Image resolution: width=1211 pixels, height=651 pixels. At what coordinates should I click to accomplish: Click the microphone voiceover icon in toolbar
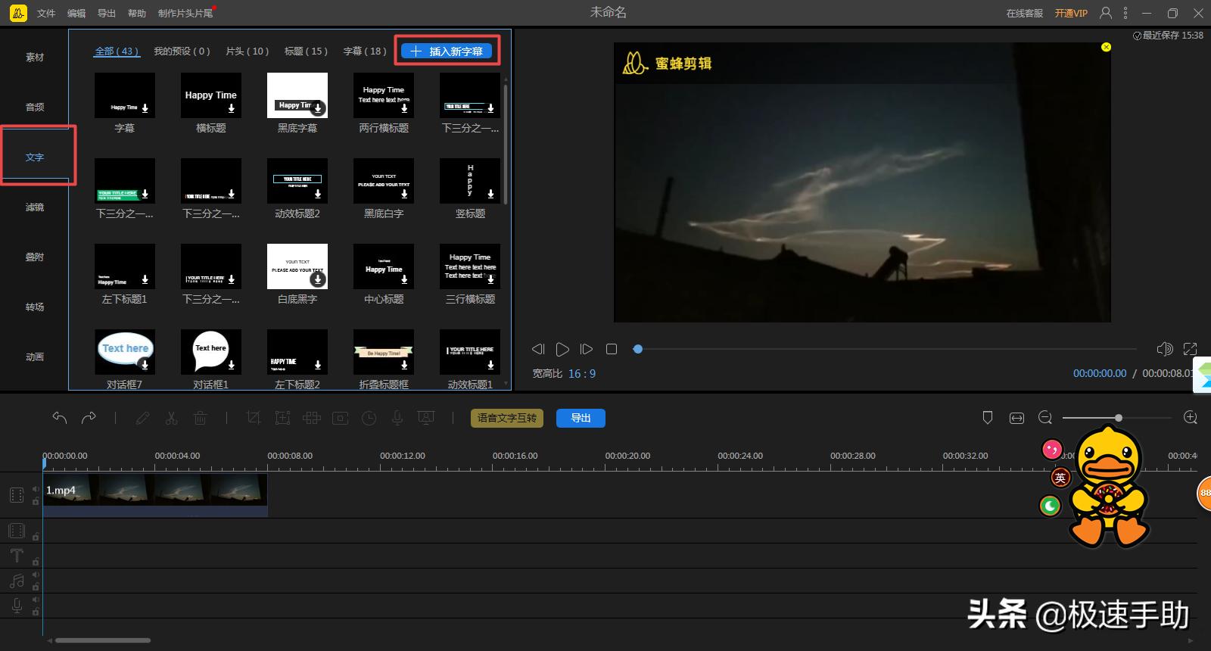coord(397,418)
